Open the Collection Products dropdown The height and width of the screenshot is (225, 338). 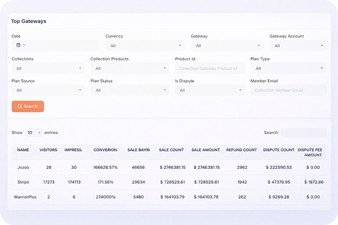(x=130, y=68)
